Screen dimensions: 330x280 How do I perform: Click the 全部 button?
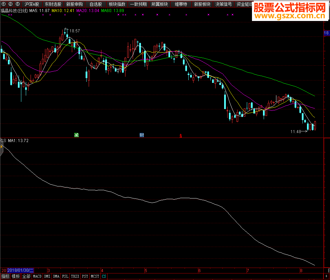tap(26, 276)
